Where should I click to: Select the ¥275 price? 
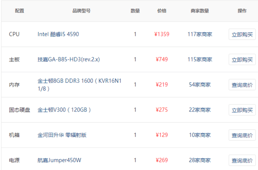(x=162, y=110)
